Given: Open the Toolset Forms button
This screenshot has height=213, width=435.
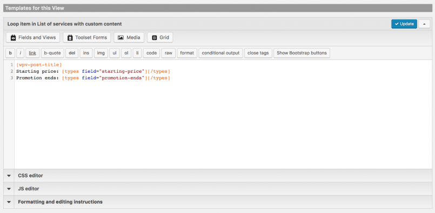Looking at the screenshot, I should click(x=87, y=37).
